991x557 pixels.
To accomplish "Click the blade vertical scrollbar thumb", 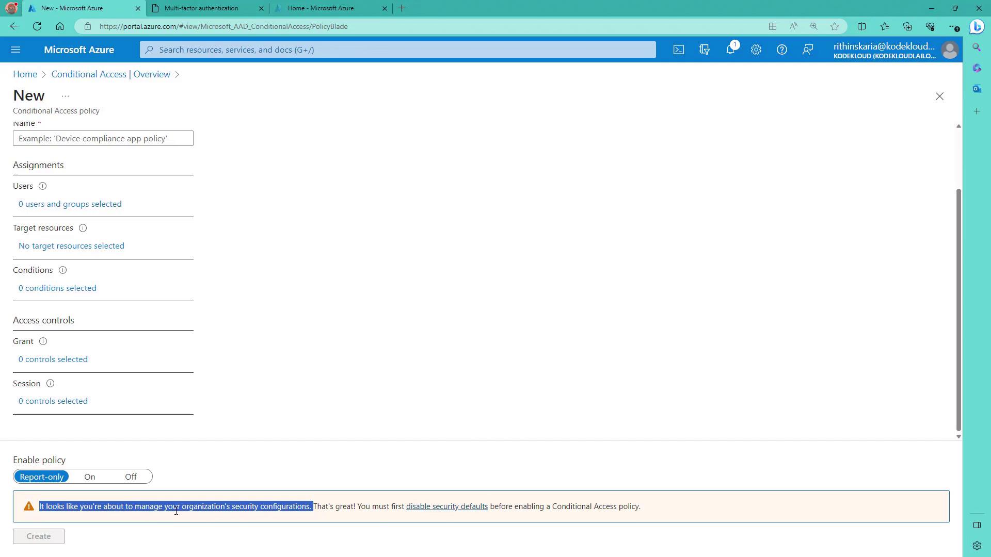I will pos(958,309).
